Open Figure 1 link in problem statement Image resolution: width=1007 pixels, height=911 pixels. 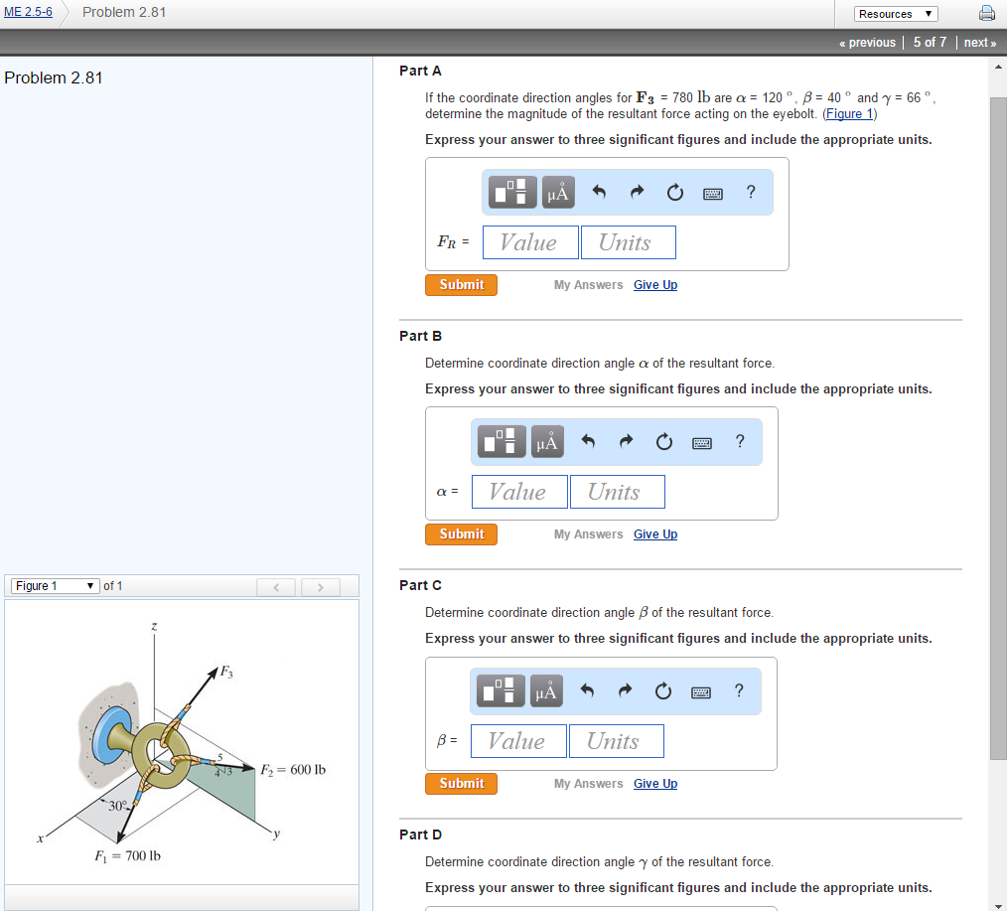[x=849, y=113]
